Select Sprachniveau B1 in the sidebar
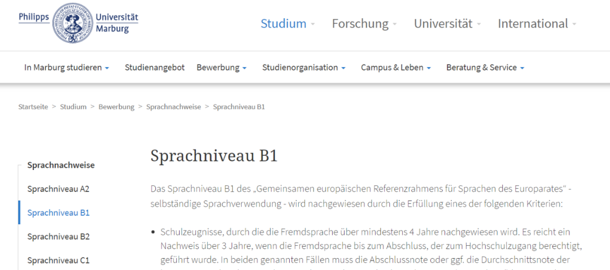610x270 pixels. pos(58,213)
